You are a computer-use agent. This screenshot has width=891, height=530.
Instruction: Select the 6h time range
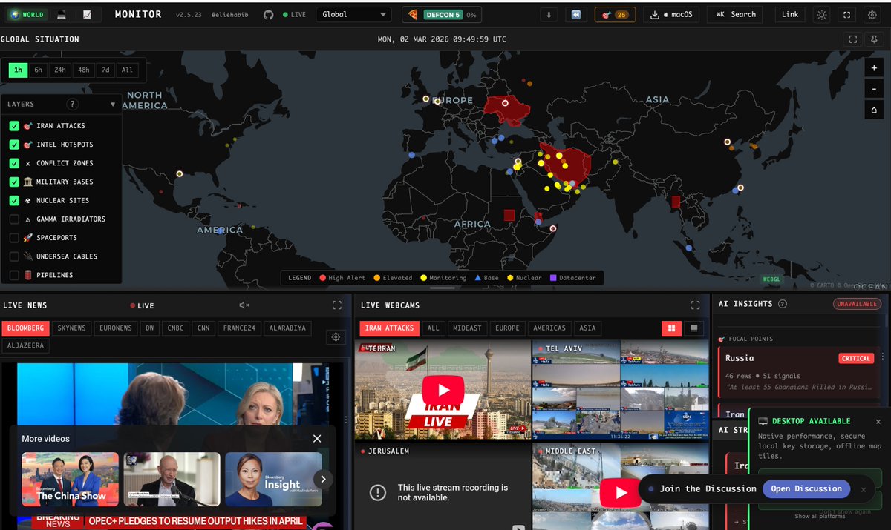[x=39, y=70]
